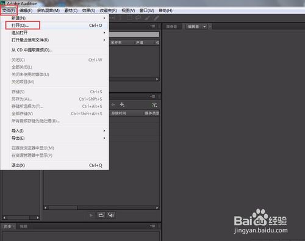
Task: Click the file type filter funnel icon
Action: 154,105
